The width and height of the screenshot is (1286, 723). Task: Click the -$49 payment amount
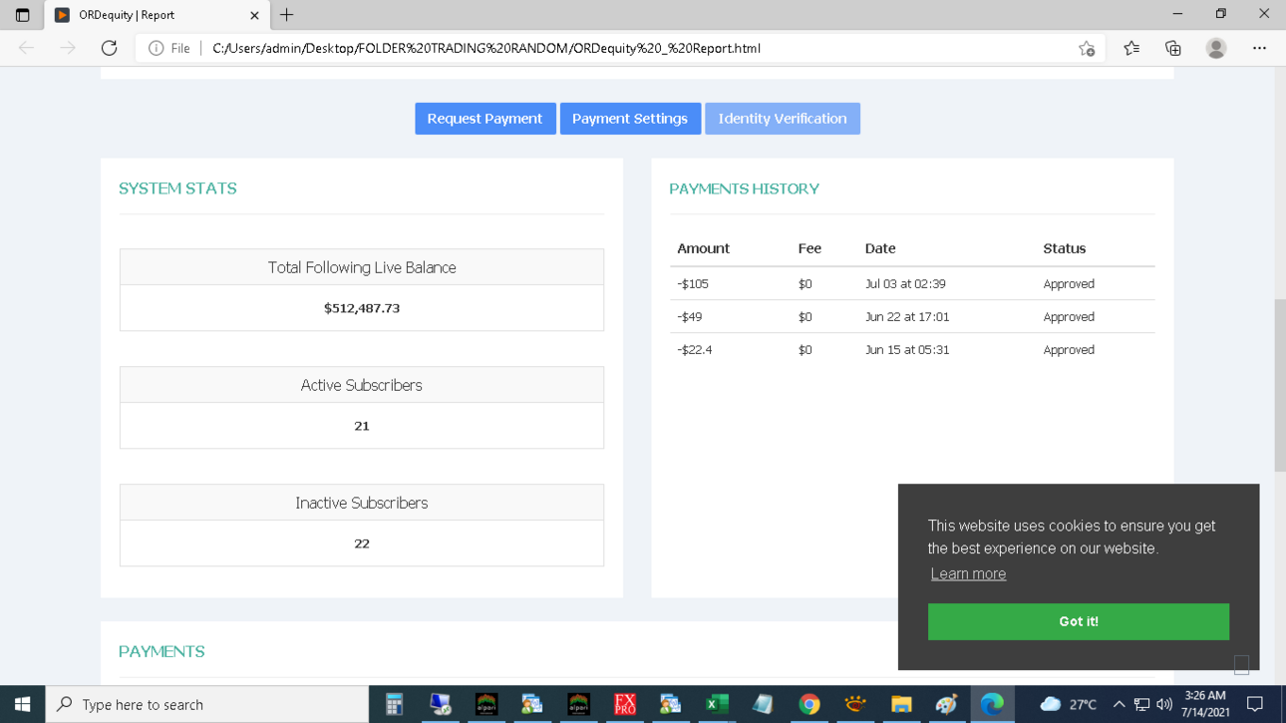[690, 317]
